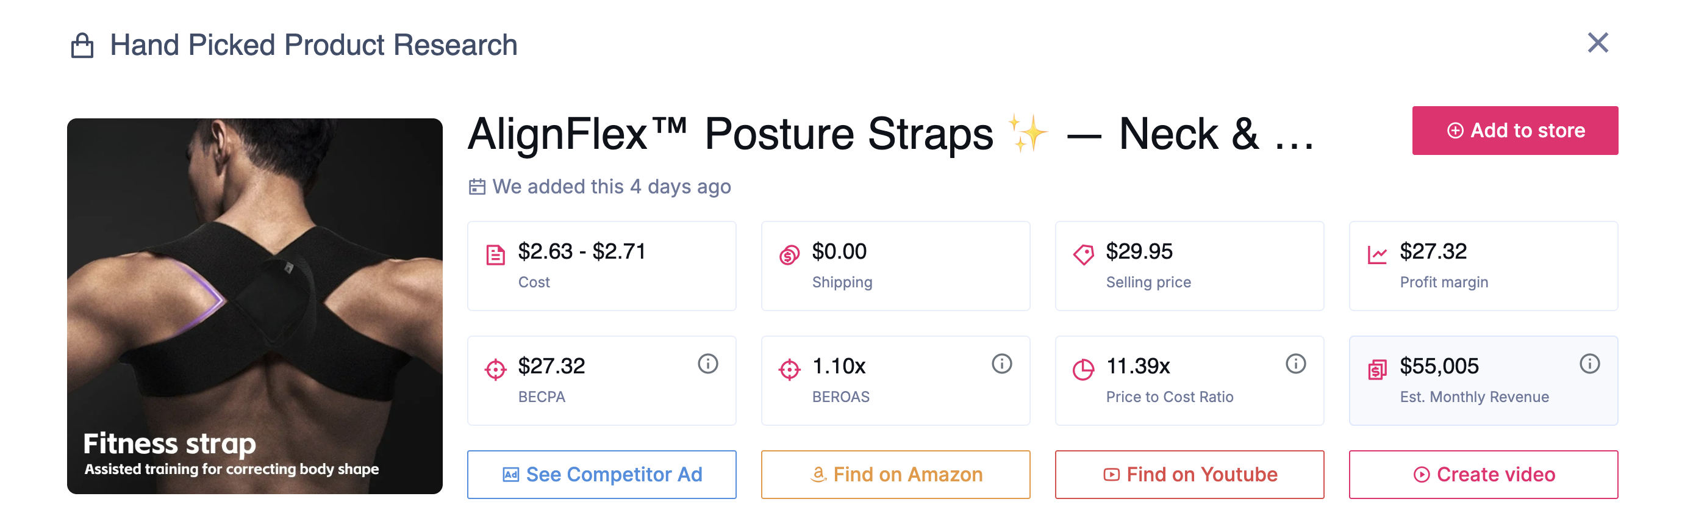
Task: Open the Est. Monthly Revenue info icon
Action: coord(1591,364)
